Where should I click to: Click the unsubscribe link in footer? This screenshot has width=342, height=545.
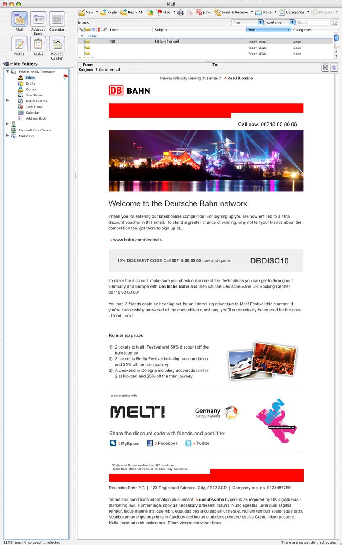[x=212, y=499]
